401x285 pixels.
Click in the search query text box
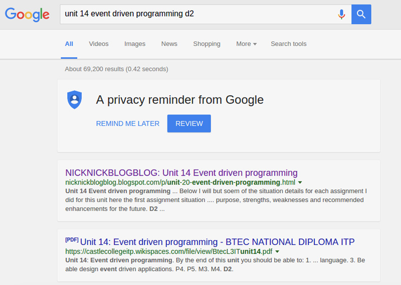coord(195,14)
